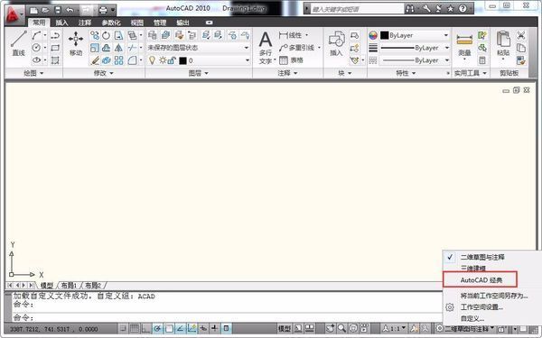The image size is (542, 338).
Task: Open the Multiline Text (多行文字) tool
Action: 266,48
